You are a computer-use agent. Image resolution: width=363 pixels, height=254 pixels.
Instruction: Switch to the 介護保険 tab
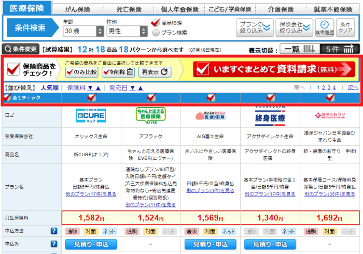[x=281, y=9]
